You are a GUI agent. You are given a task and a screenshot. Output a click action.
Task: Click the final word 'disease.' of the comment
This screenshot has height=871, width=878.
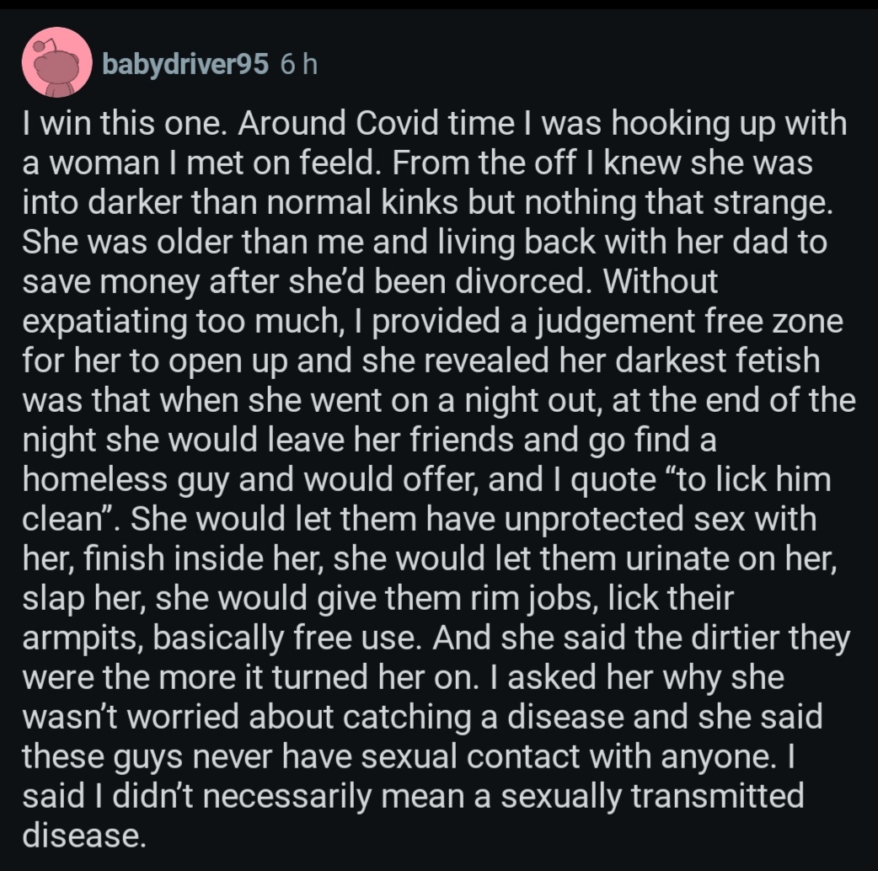click(79, 833)
